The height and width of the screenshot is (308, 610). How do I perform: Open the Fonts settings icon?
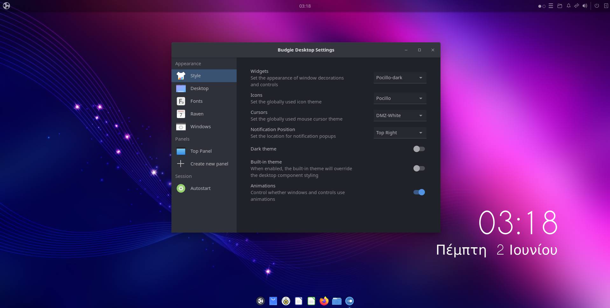(x=181, y=101)
